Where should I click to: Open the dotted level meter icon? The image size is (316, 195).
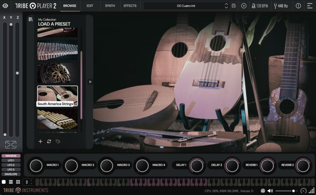point(312,191)
